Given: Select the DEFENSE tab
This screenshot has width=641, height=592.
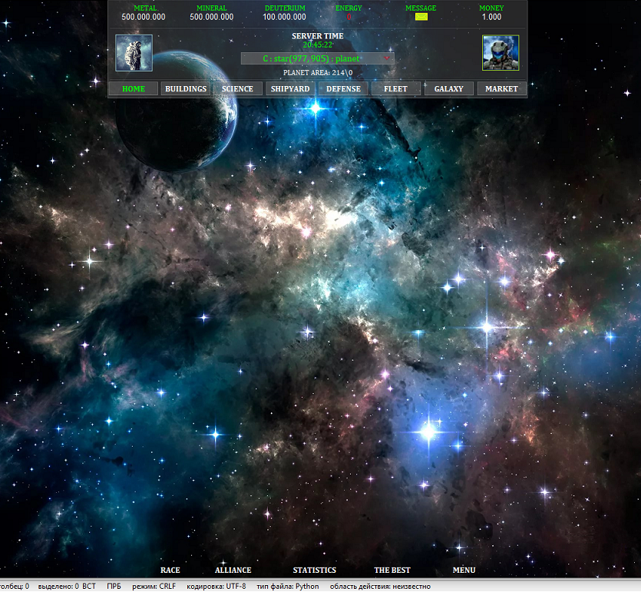Looking at the screenshot, I should click(343, 89).
